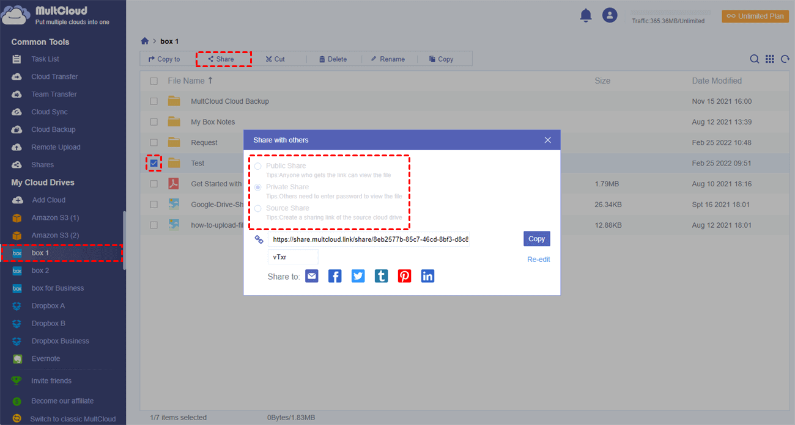The image size is (795, 425).
Task: Click the Test folder icon
Action: 174,163
